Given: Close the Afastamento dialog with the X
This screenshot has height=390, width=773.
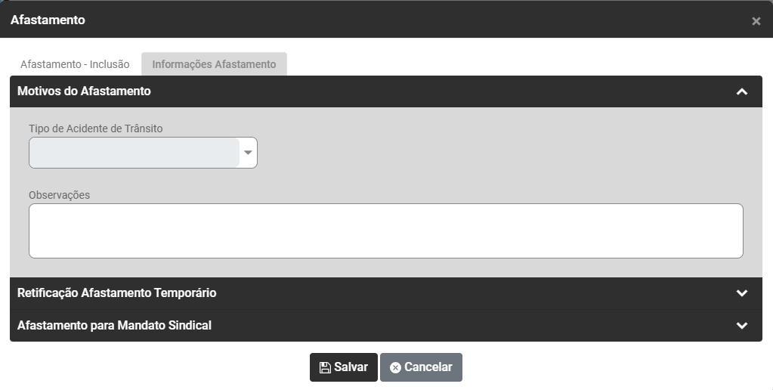Looking at the screenshot, I should (x=756, y=21).
